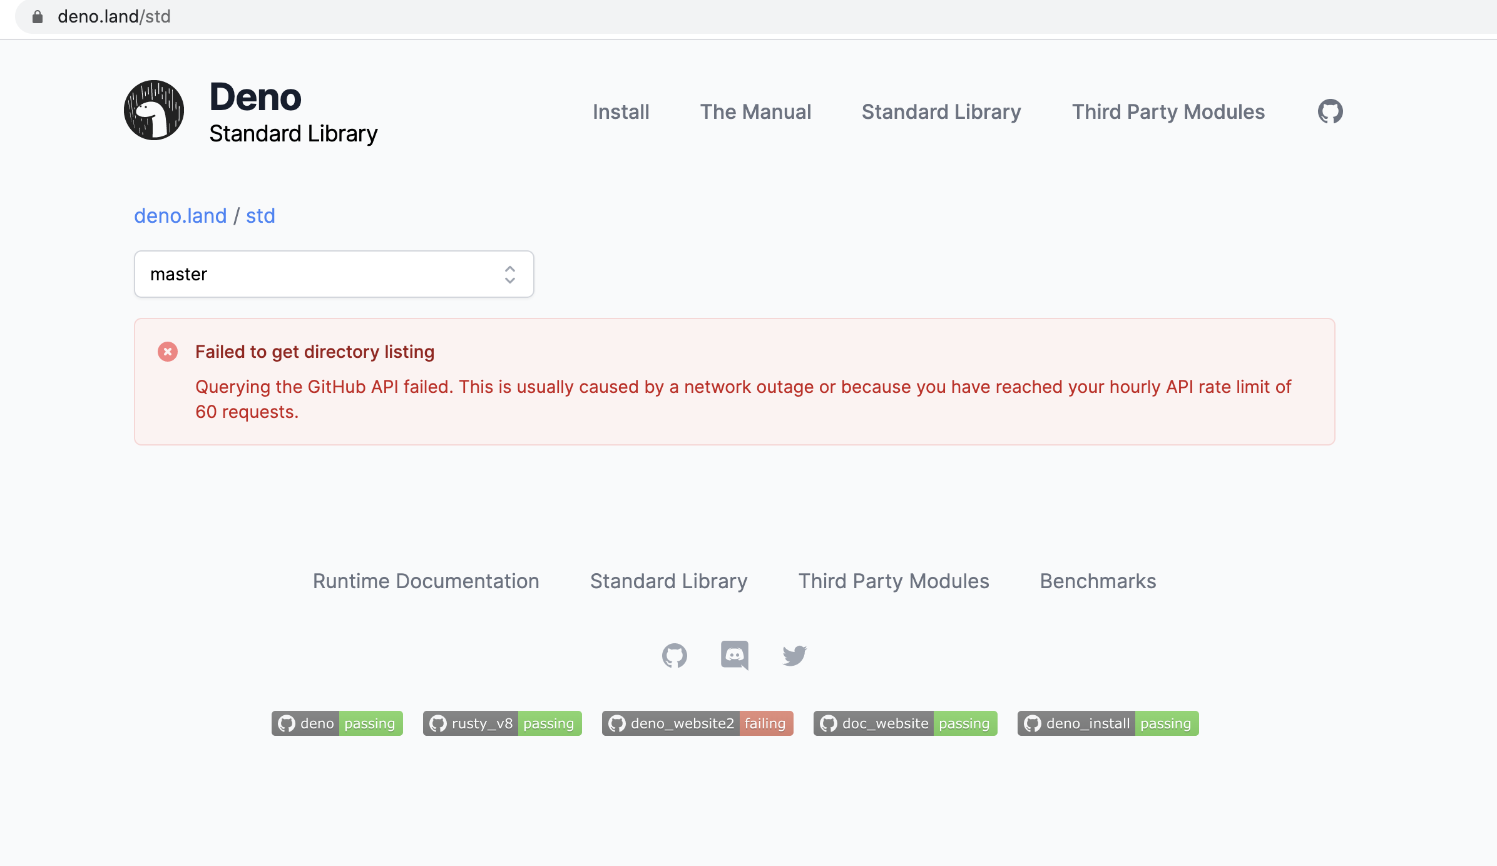Open Deno's GitHub page via header icon
This screenshot has width=1497, height=866.
(x=1329, y=111)
